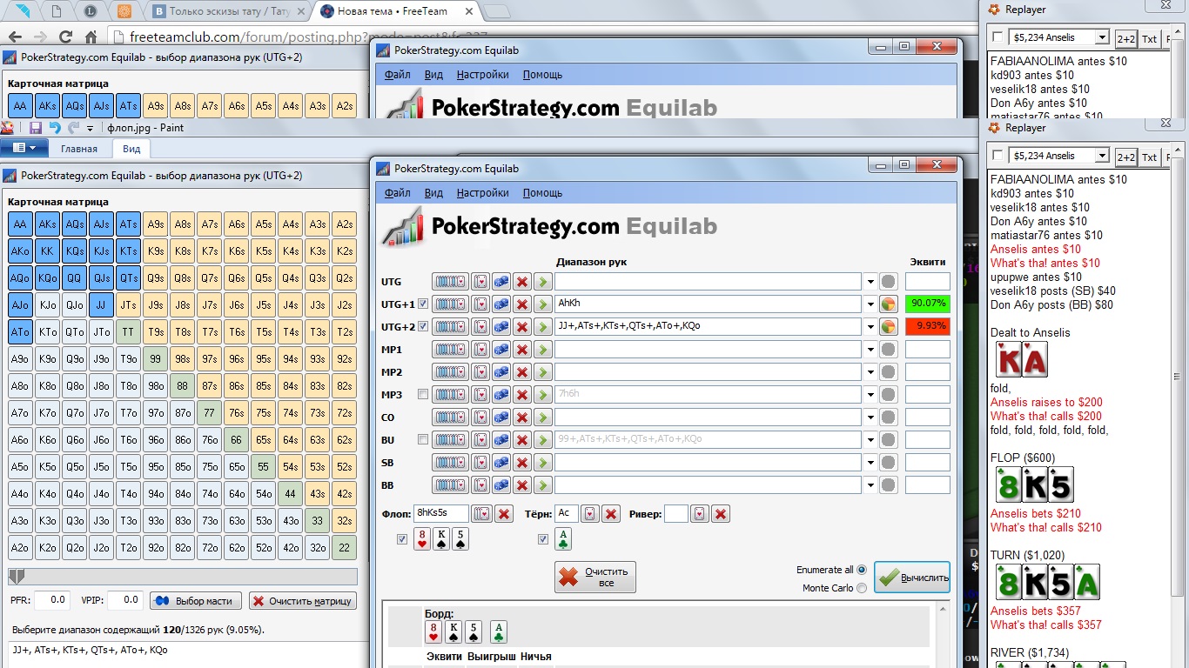Image resolution: width=1189 pixels, height=668 pixels.
Task: Click the PFR value input field
Action: coord(52,600)
